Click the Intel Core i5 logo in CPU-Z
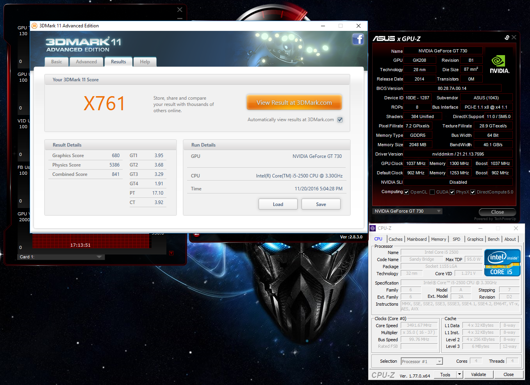 502,263
